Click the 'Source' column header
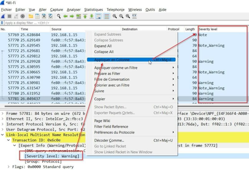The width and height of the screenshot is (249, 170). (x=56, y=29)
